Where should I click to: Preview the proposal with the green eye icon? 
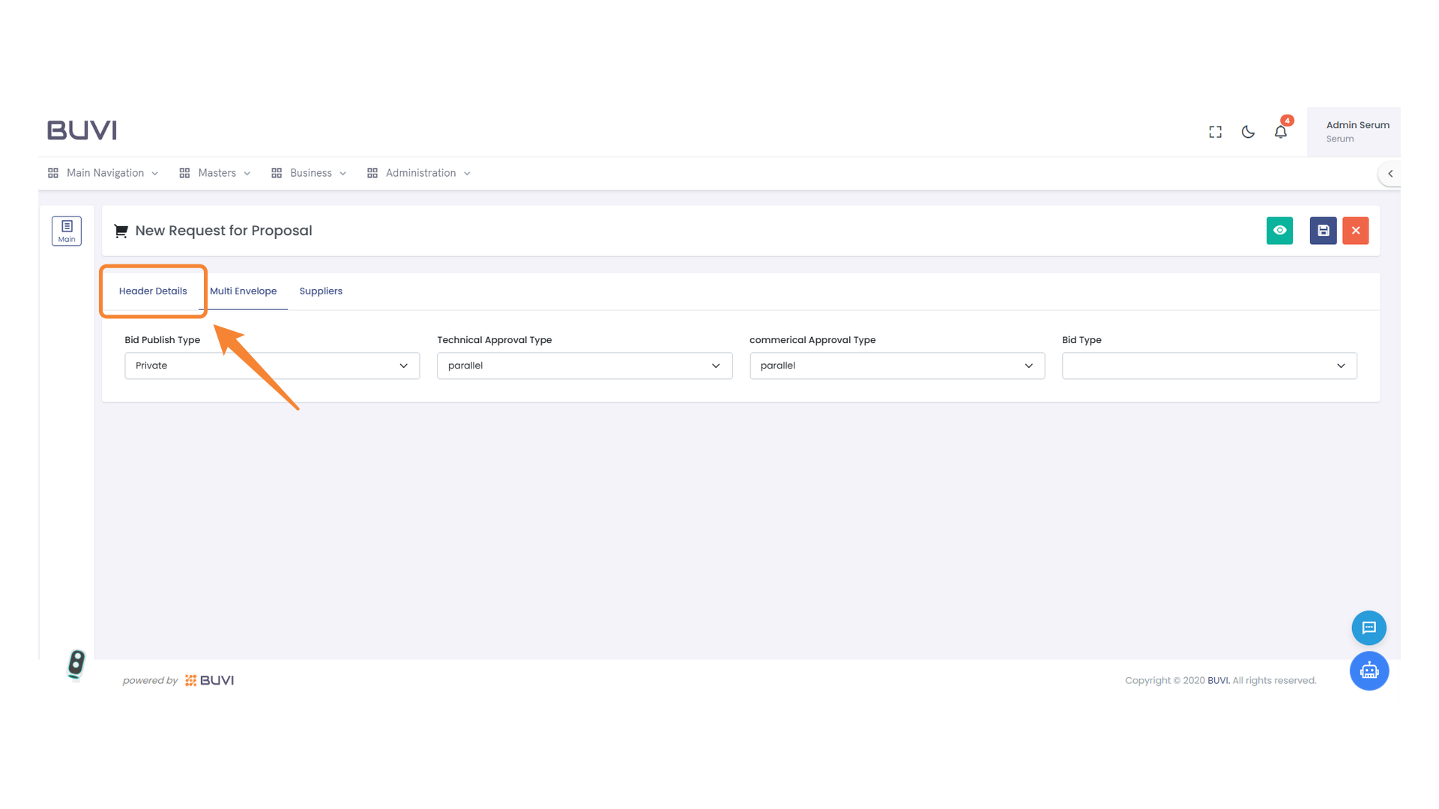[x=1279, y=231]
